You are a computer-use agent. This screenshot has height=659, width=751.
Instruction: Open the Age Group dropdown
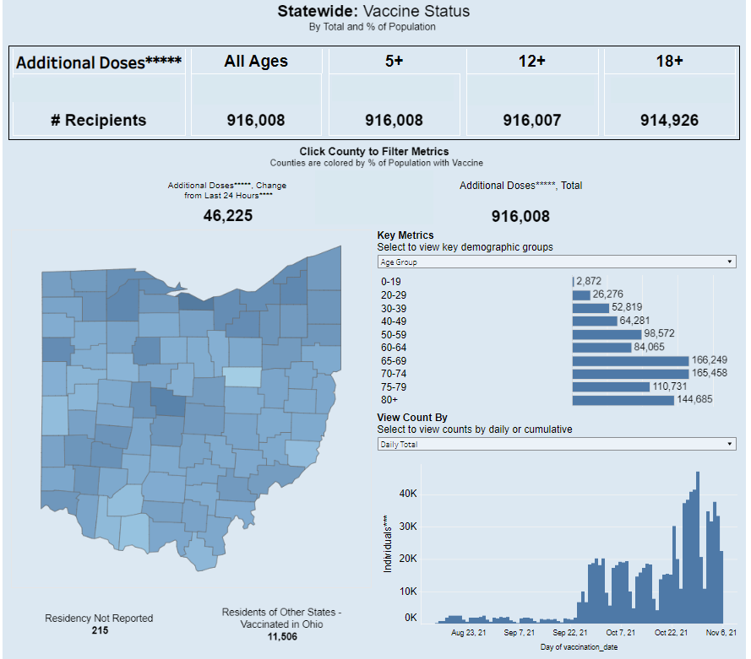tap(556, 262)
